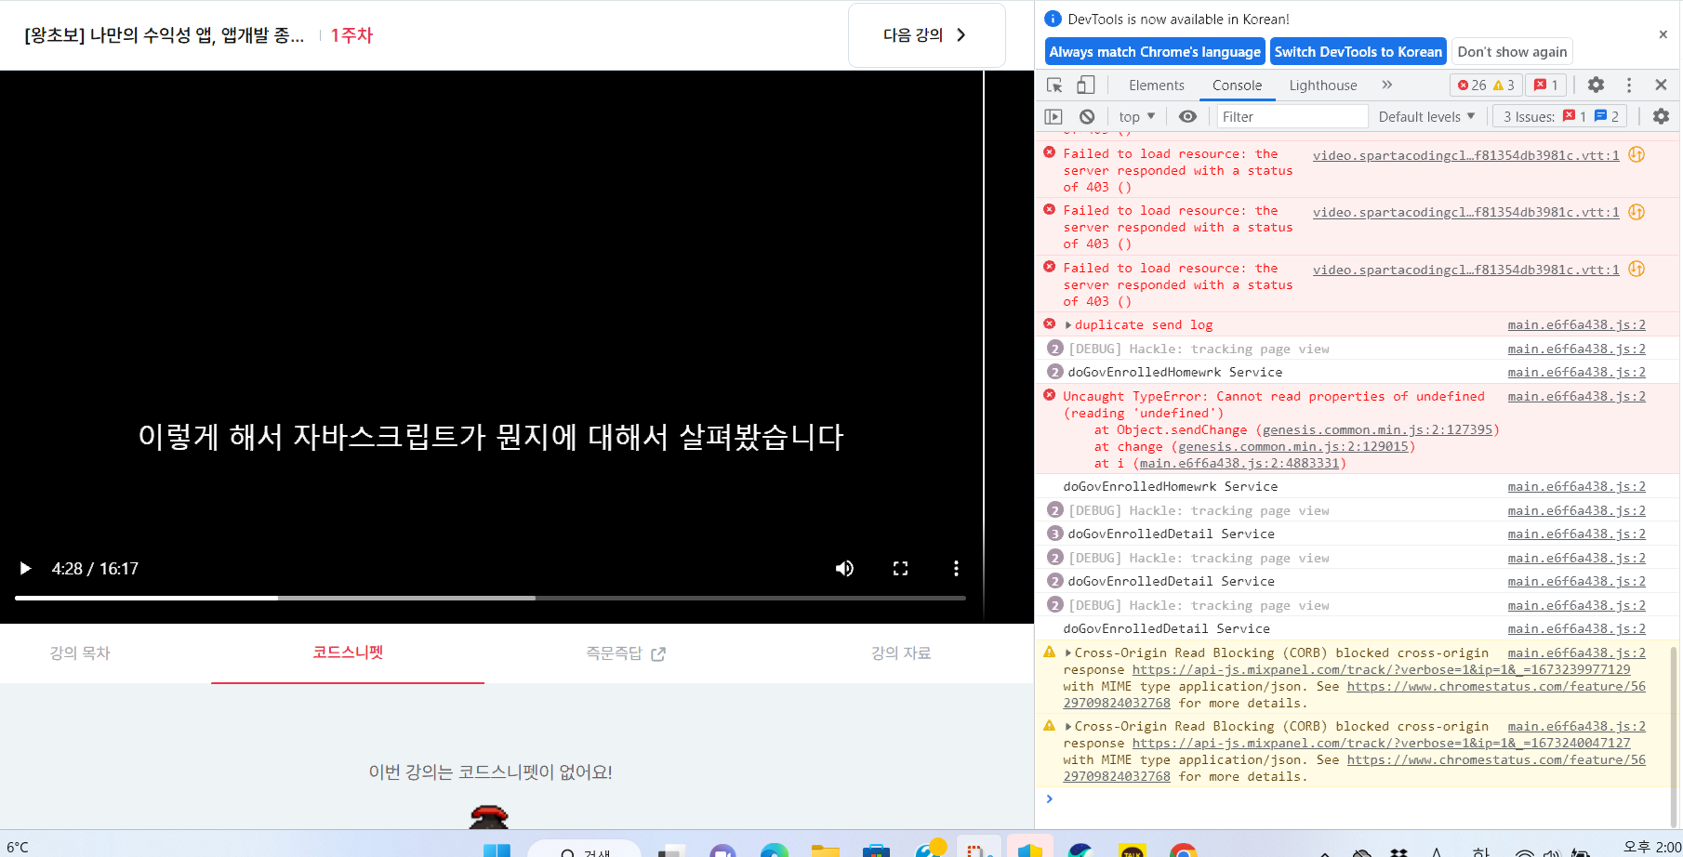Click Switch DevTools to Korean
Image resolution: width=1683 pixels, height=857 pixels.
click(x=1358, y=52)
